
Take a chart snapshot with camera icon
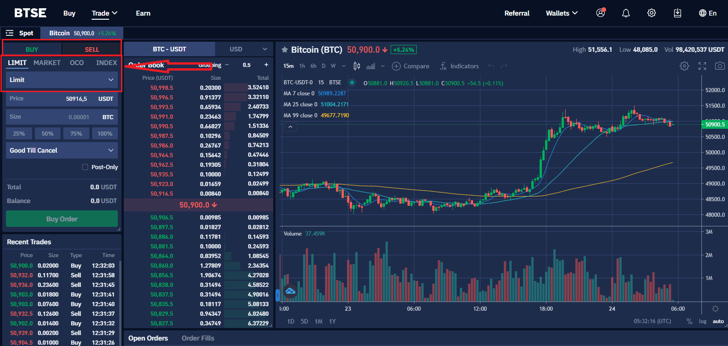coord(720,66)
